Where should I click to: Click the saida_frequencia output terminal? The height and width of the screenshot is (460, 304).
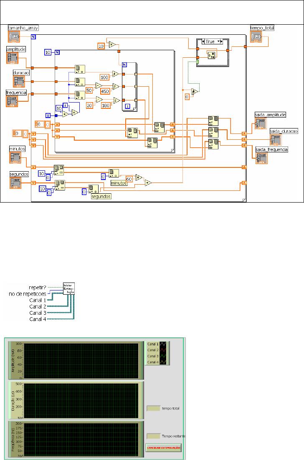pos(261,158)
